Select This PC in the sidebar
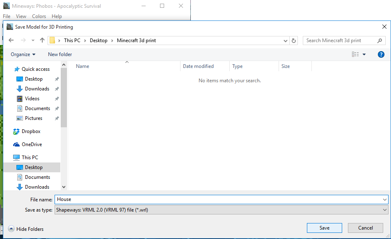The image size is (391, 239). click(x=30, y=158)
